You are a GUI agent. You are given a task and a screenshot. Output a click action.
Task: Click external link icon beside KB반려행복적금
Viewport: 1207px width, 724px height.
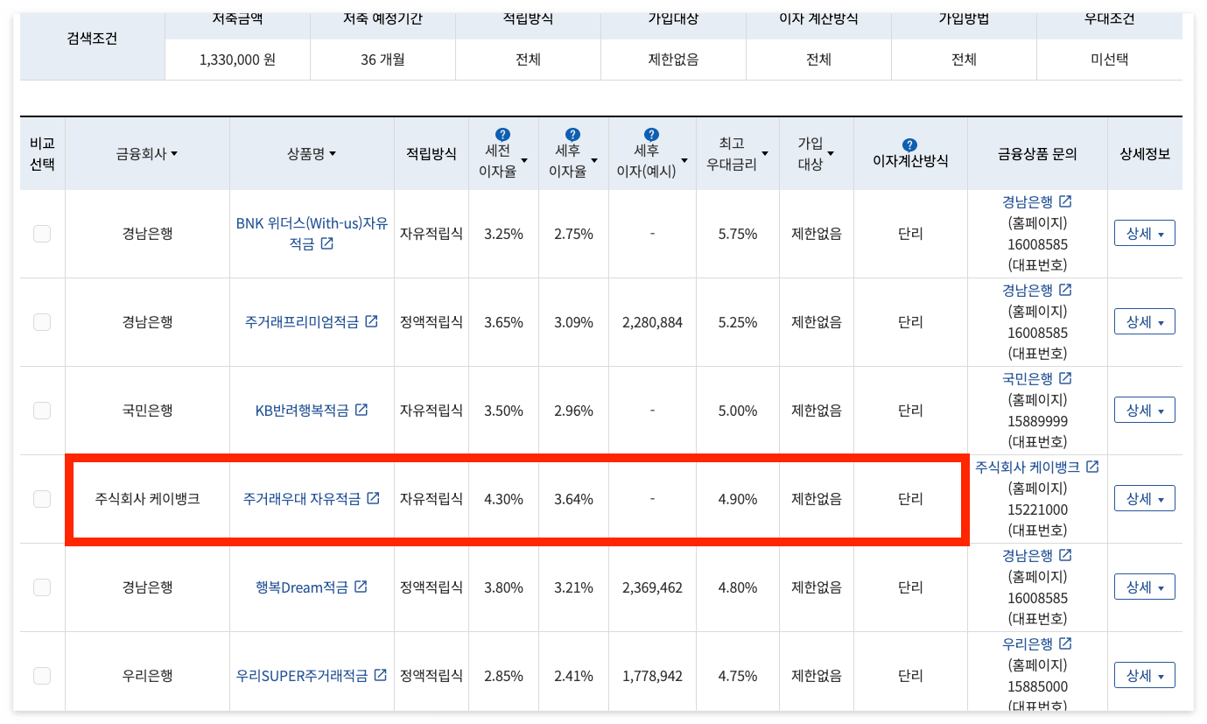[x=361, y=410]
